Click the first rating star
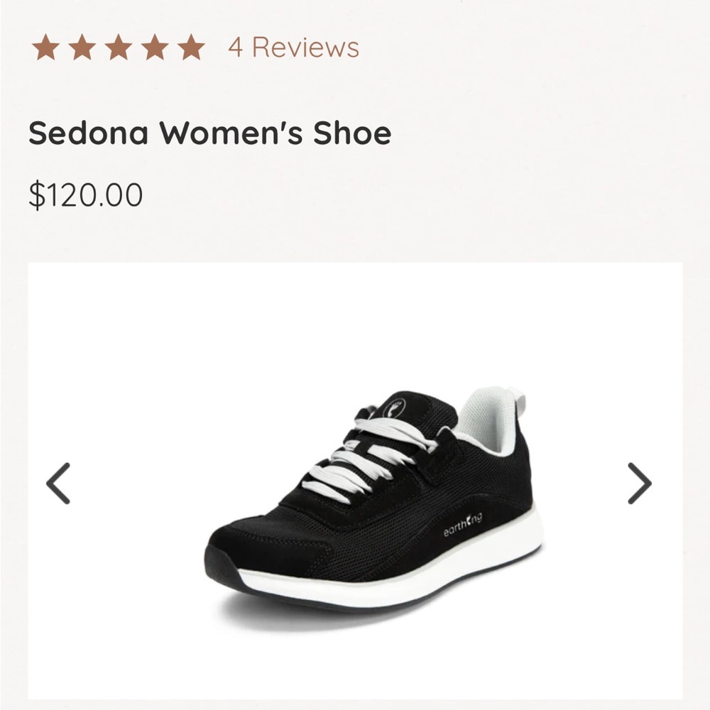 pyautogui.click(x=46, y=48)
